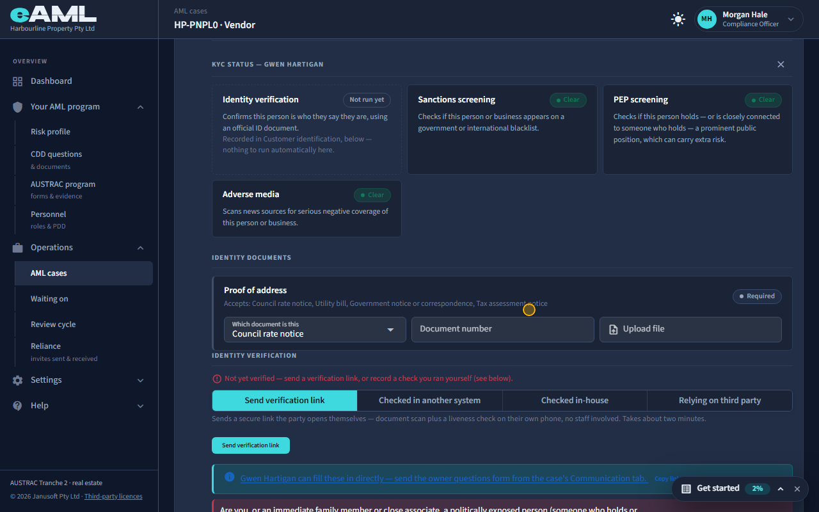The image size is (819, 512).
Task: Expand the Settings section chevron
Action: click(x=141, y=380)
